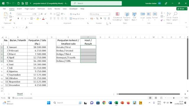
Task: Open the Accounting number format dropdown
Action: (x=109, y=14)
